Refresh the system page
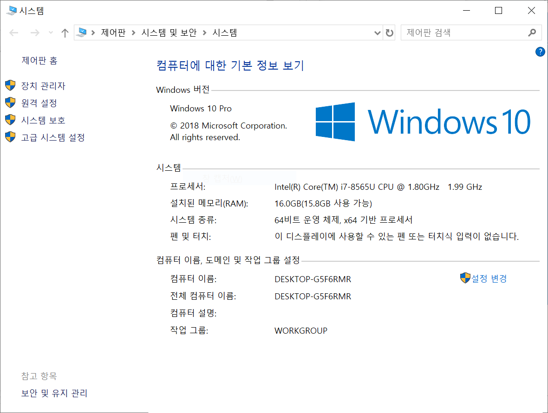The width and height of the screenshot is (548, 413). tap(389, 33)
